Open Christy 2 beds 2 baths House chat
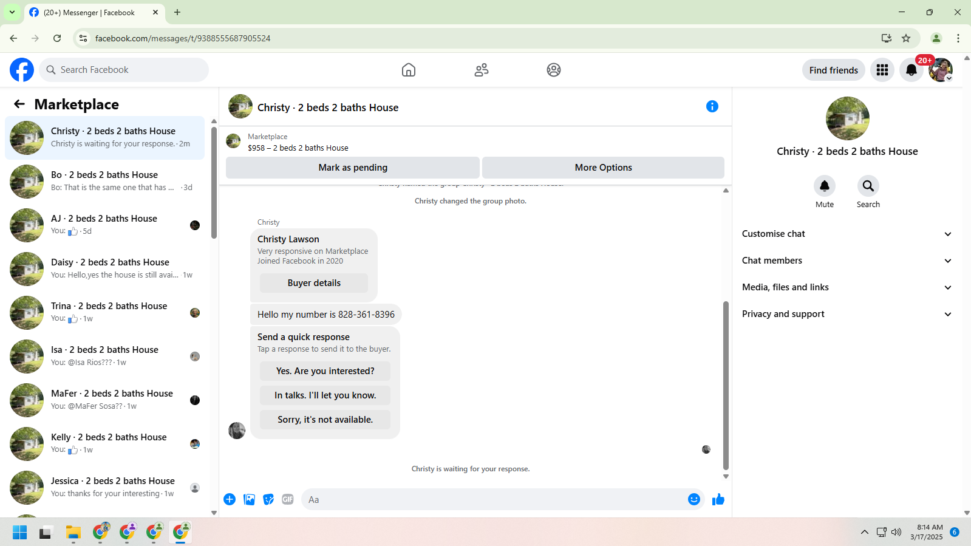971x546 pixels. (x=104, y=138)
